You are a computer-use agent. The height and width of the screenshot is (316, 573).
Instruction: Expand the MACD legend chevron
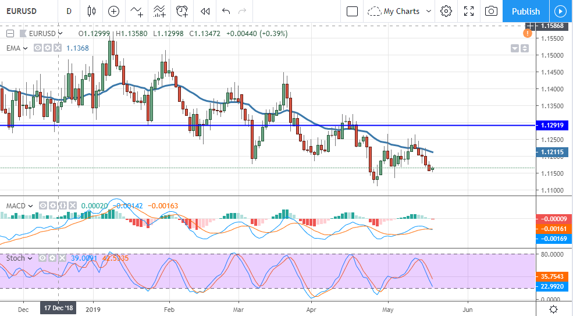pos(32,205)
